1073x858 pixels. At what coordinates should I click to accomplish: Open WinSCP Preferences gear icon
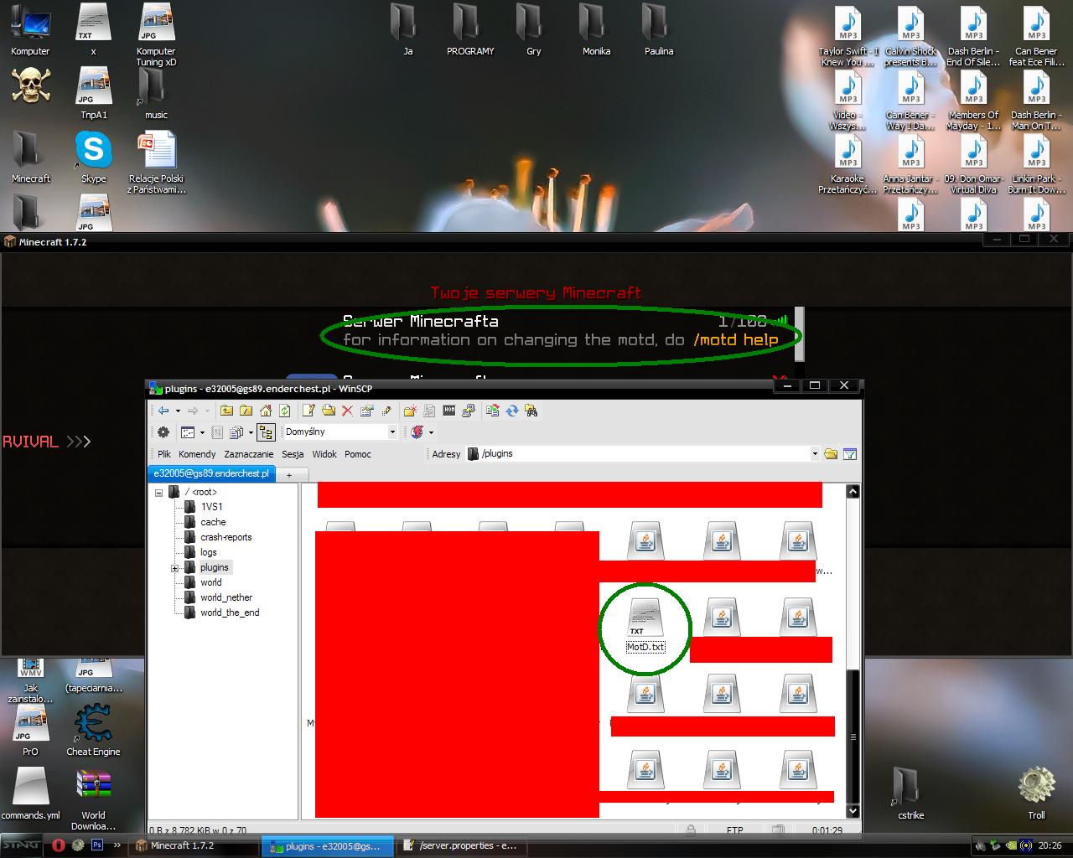pyautogui.click(x=163, y=432)
